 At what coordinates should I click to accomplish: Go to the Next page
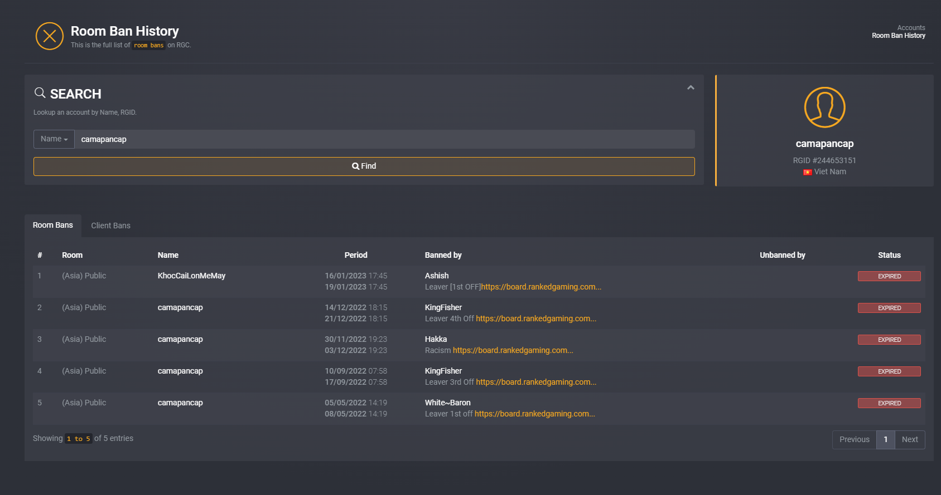point(910,440)
